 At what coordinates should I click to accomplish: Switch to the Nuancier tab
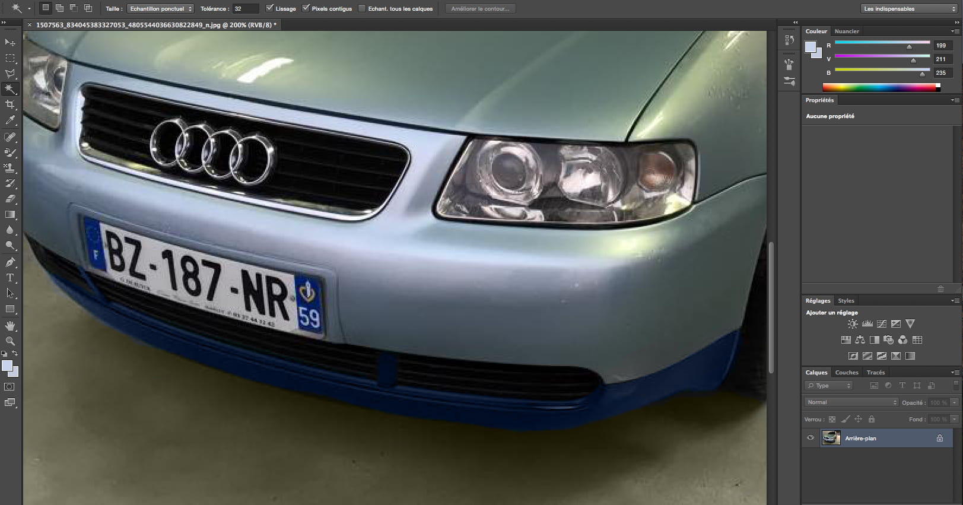click(847, 31)
